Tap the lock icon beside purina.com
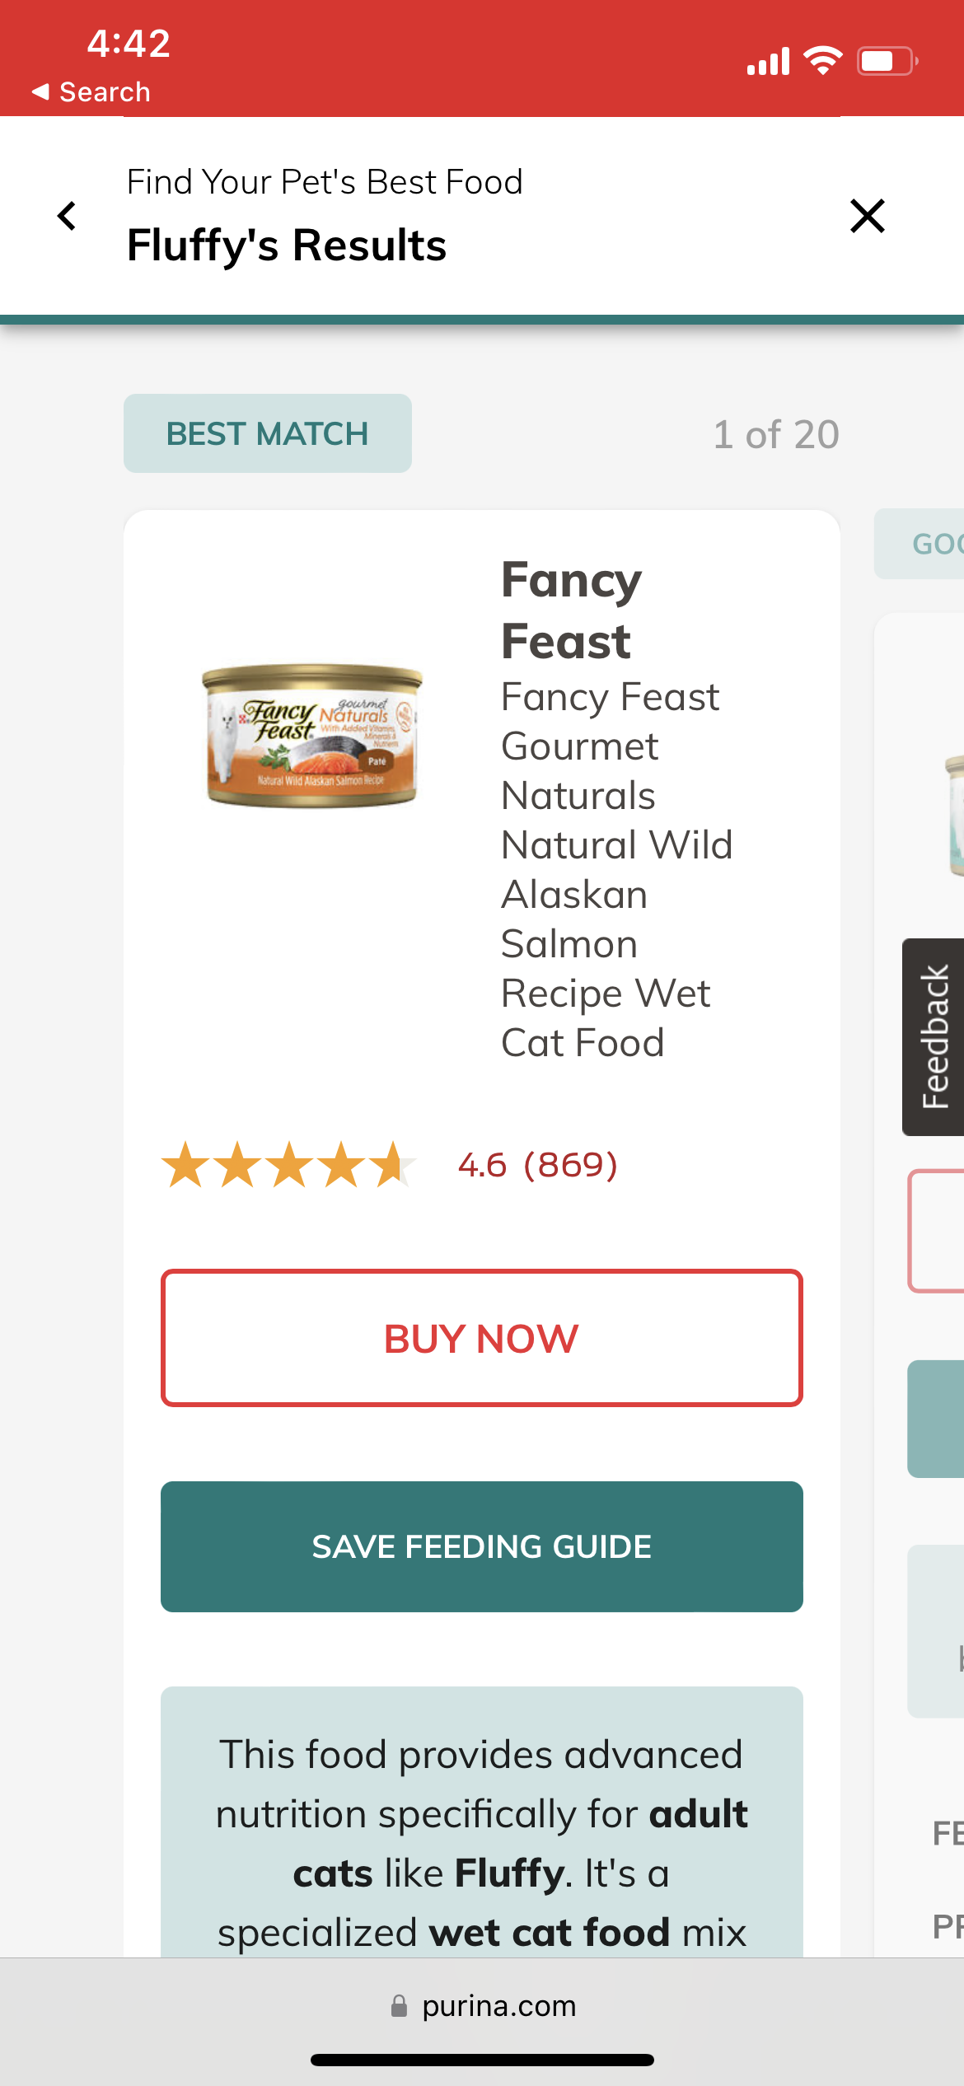The width and height of the screenshot is (964, 2086). click(x=399, y=2006)
